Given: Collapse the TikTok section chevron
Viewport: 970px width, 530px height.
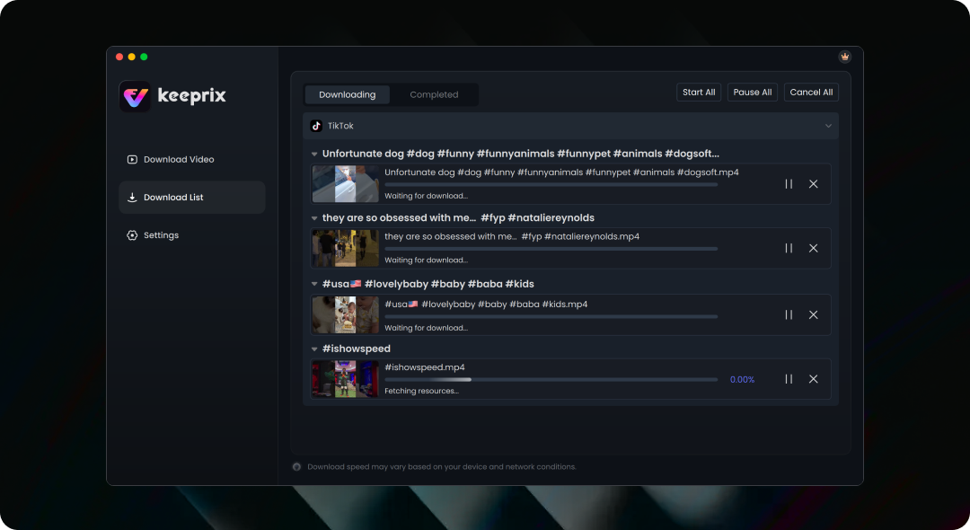Looking at the screenshot, I should pyautogui.click(x=828, y=126).
